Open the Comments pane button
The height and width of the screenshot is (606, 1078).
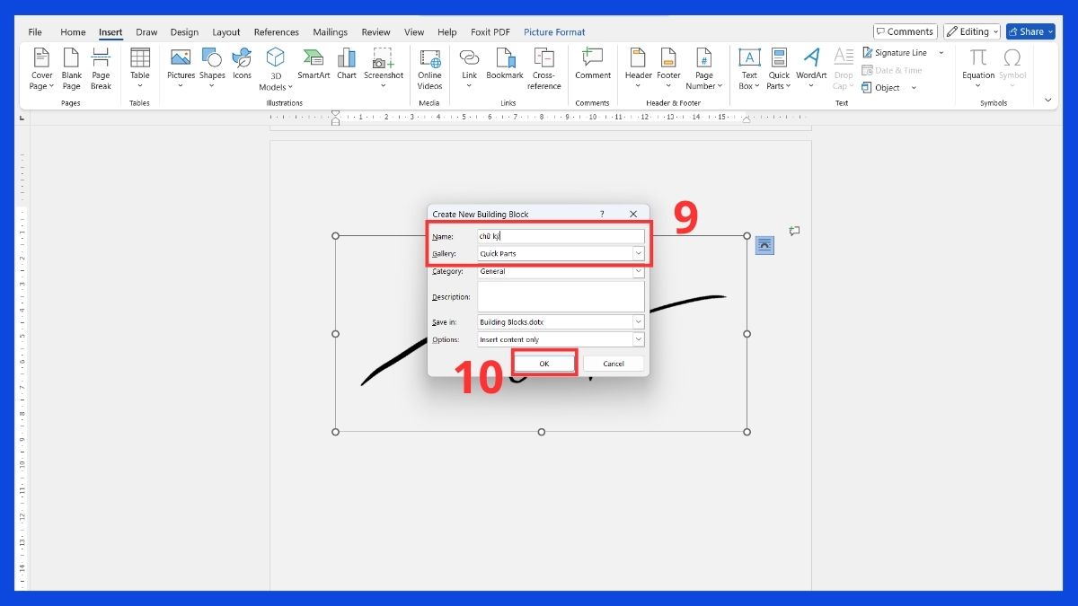coord(905,31)
